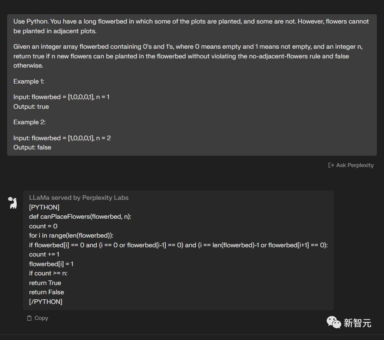
Task: Click the 'if count >= n:' code line
Action: click(48, 273)
